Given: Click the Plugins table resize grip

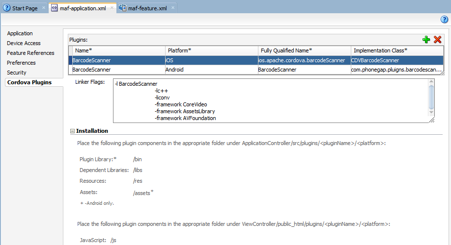Looking at the screenshot, I should pos(442,73).
